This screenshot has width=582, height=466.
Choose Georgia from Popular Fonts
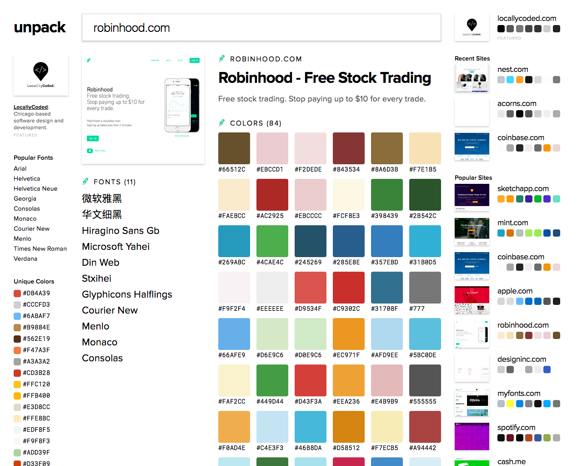coord(25,198)
